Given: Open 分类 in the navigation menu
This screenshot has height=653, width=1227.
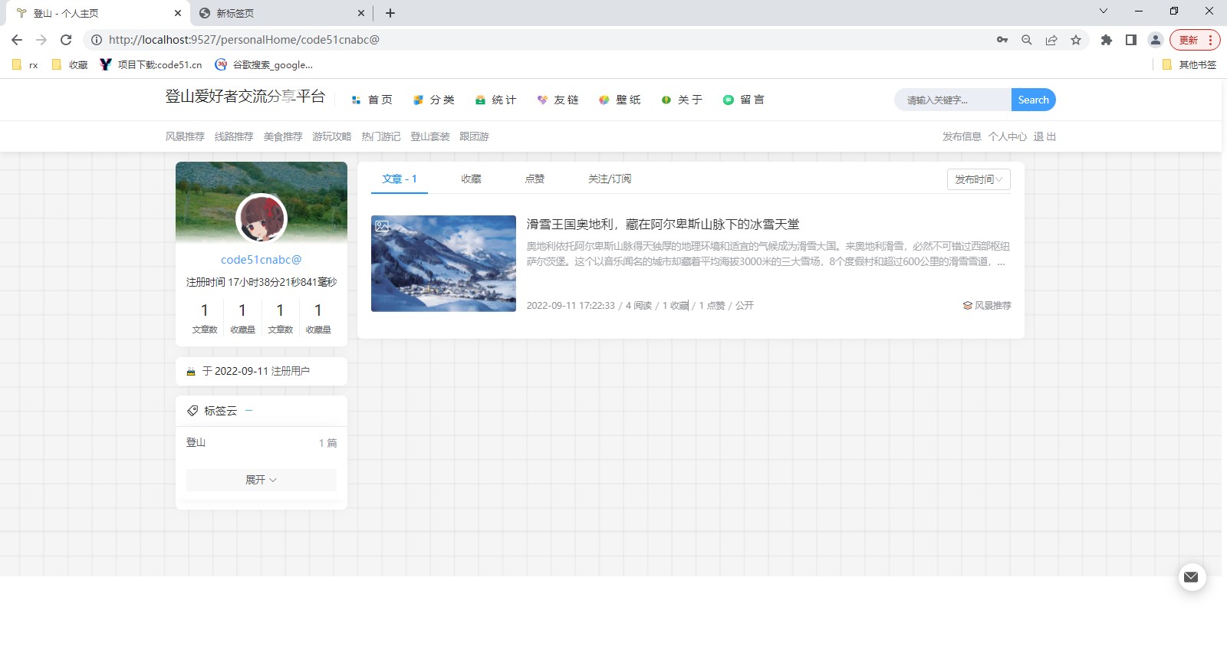Looking at the screenshot, I should [x=434, y=100].
